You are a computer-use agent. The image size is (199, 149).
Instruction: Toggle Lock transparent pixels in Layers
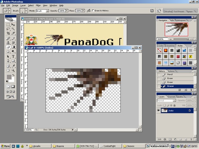click(x=165, y=105)
